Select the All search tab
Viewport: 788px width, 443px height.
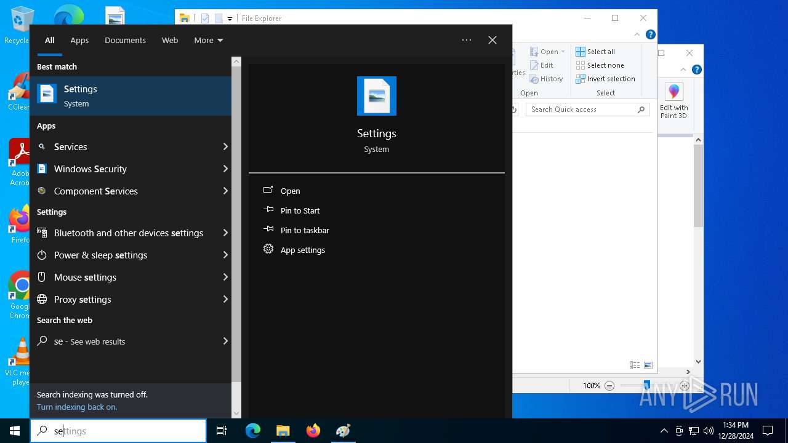(x=50, y=40)
